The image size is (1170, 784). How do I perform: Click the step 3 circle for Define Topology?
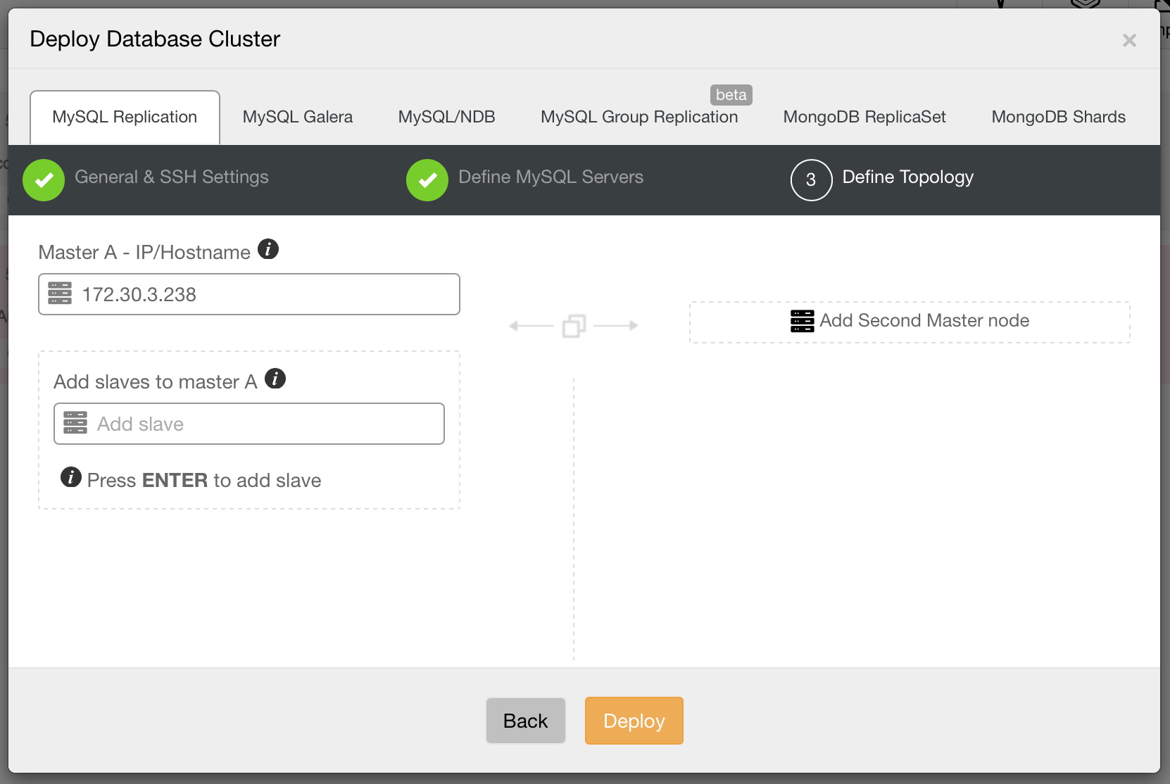click(812, 180)
